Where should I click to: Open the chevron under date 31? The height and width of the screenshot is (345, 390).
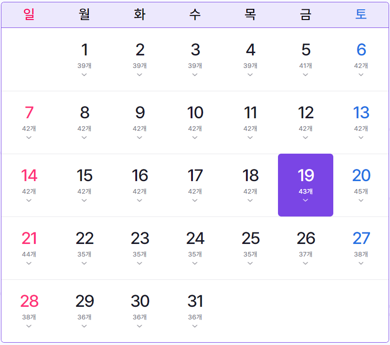[195, 326]
